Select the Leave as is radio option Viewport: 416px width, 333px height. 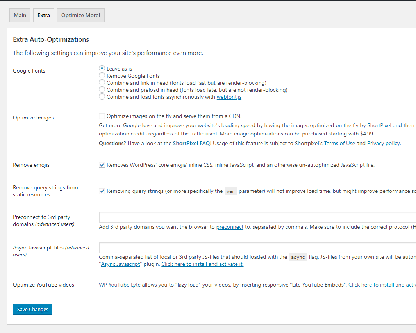(102, 69)
